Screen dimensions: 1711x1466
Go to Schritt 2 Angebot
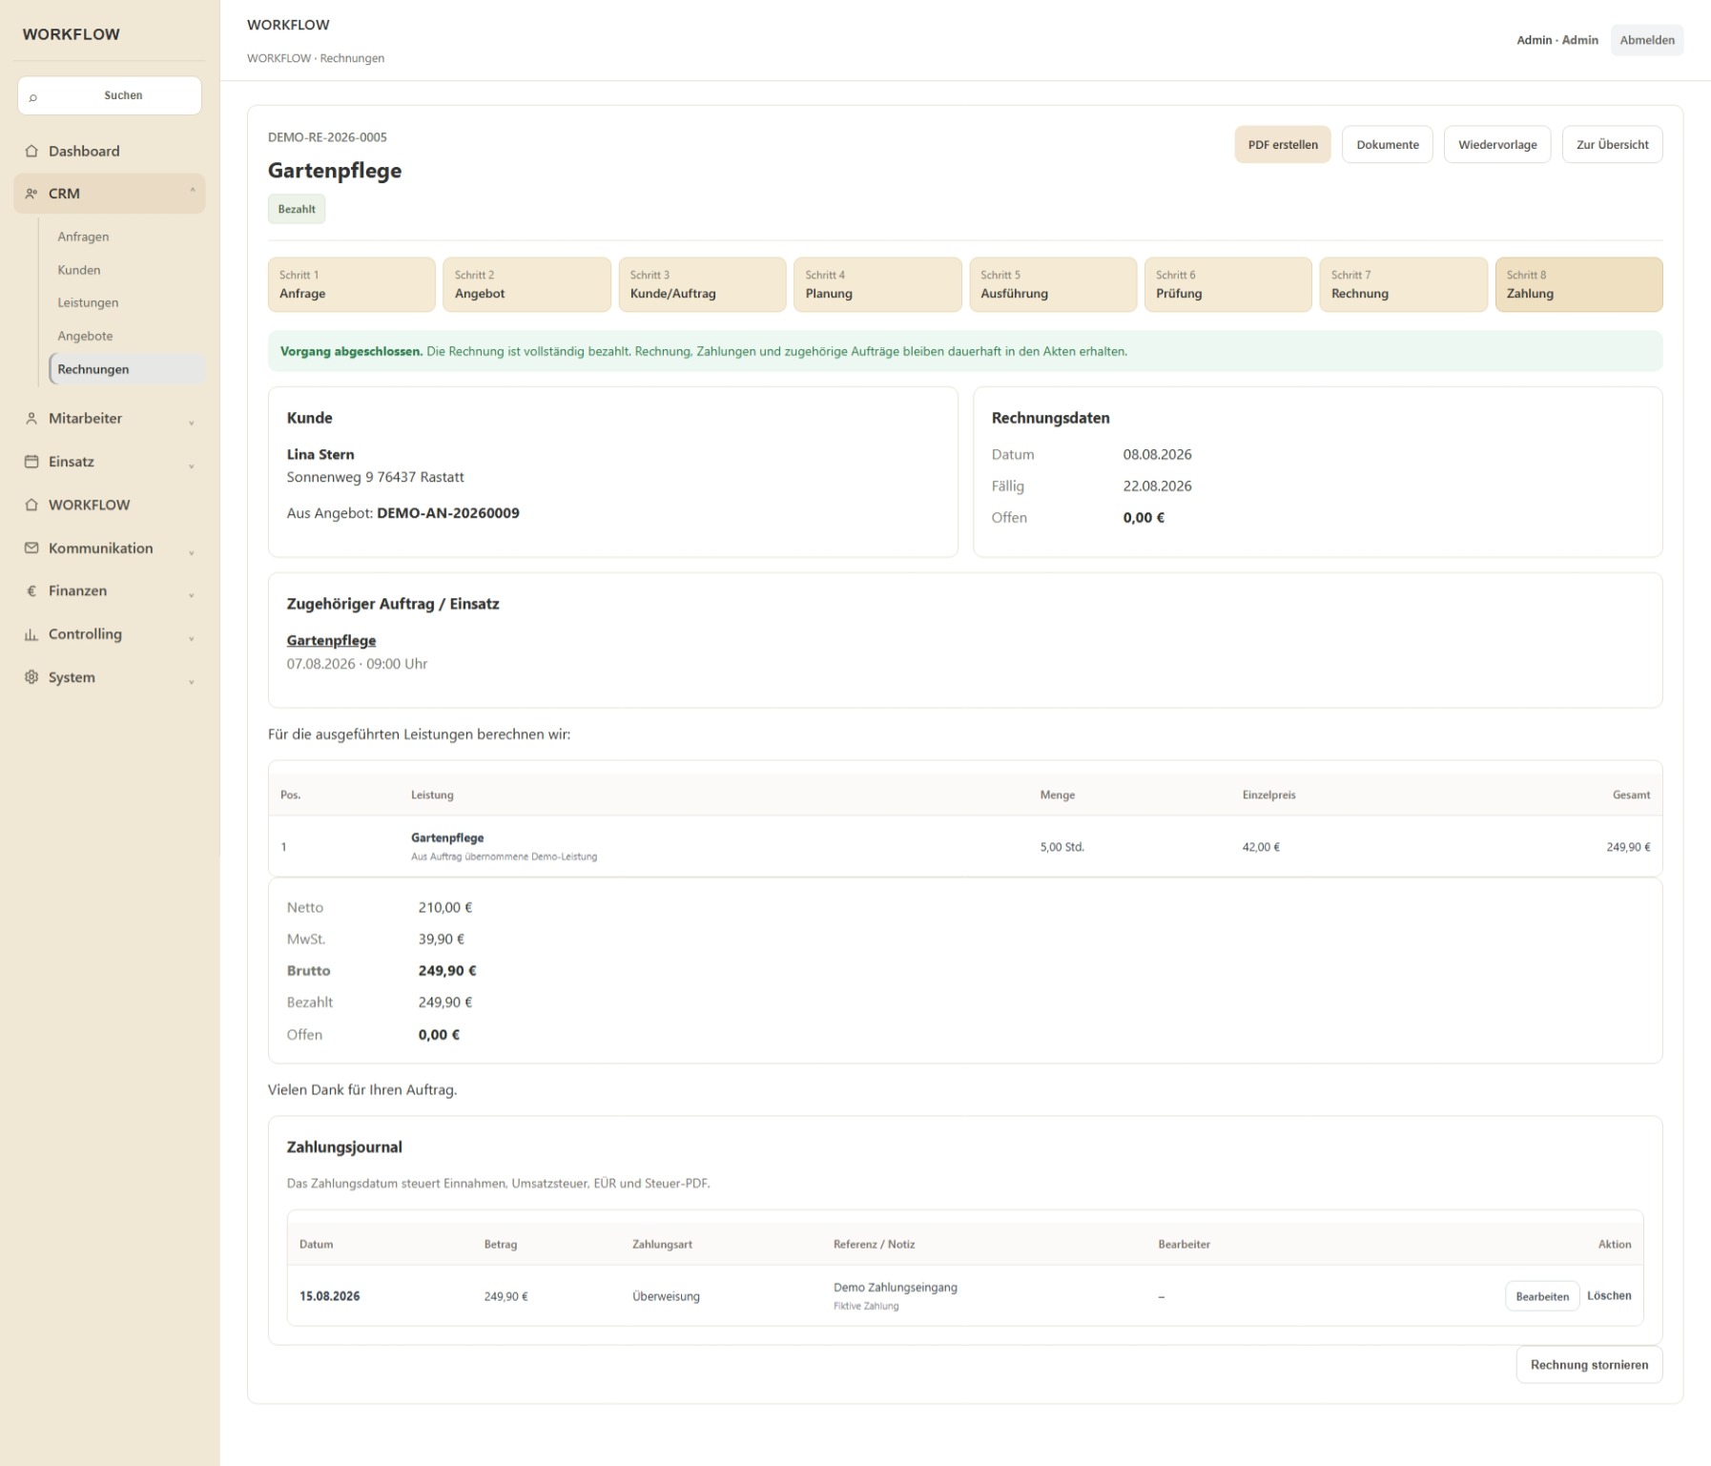point(526,284)
